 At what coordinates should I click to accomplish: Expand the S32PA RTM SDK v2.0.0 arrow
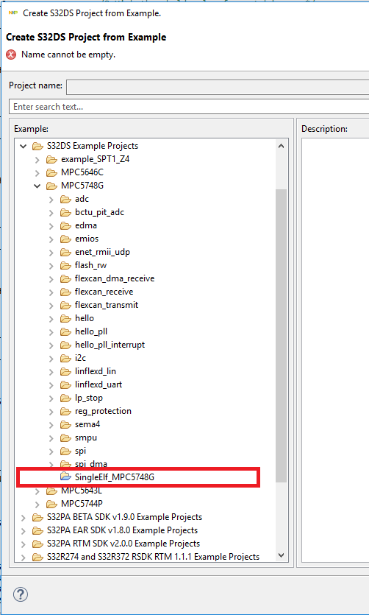23,544
